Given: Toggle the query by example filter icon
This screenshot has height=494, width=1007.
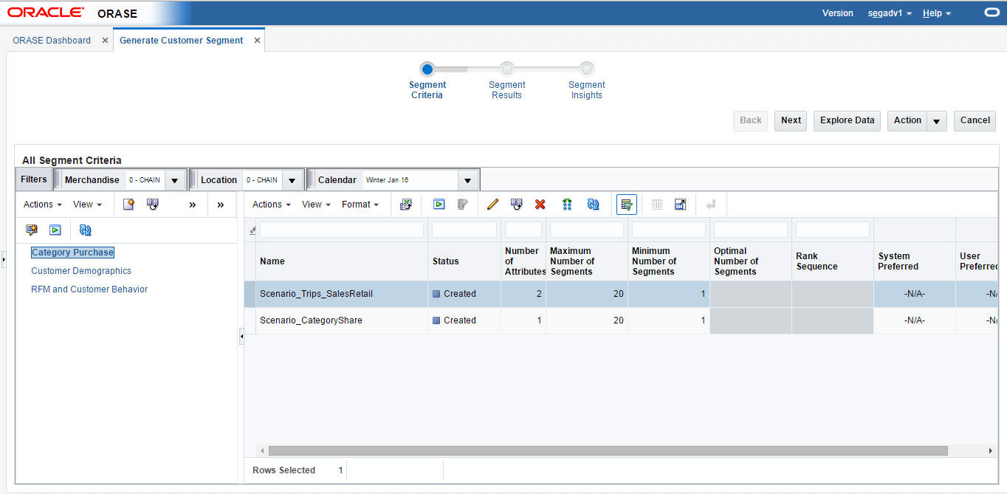Looking at the screenshot, I should click(627, 205).
